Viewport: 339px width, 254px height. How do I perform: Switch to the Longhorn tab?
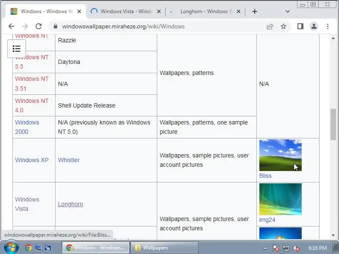(206, 11)
